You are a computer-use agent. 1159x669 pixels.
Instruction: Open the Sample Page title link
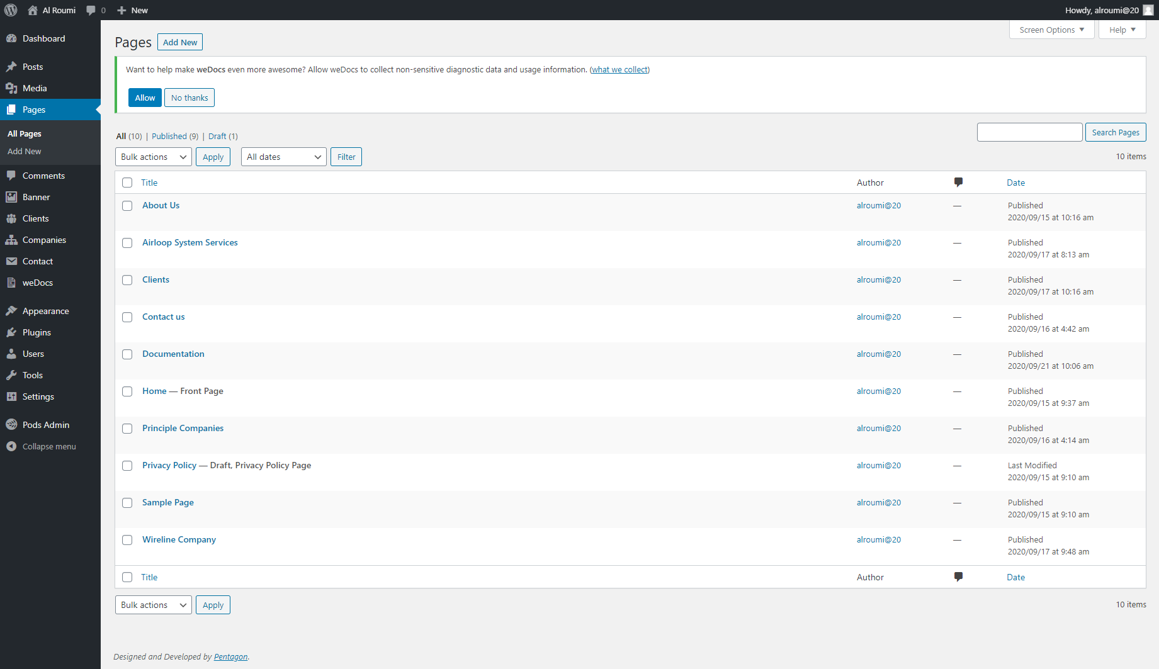168,502
